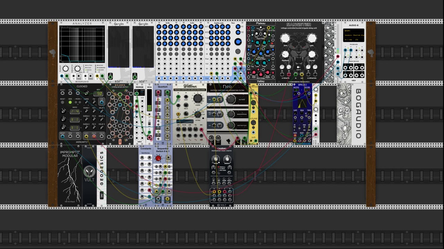The image size is (444, 249).
Task: Click the green Out jack on Quantum
Action: click(167, 92)
